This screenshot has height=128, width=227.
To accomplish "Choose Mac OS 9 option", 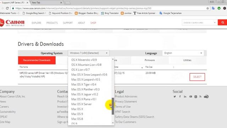I will [77, 114].
